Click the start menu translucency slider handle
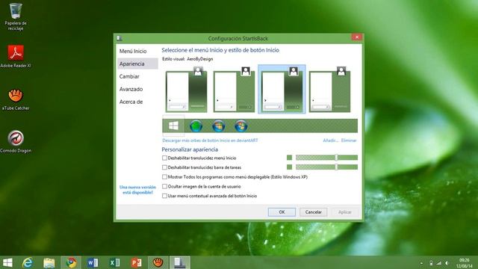The height and width of the screenshot is (269, 478). (x=336, y=158)
